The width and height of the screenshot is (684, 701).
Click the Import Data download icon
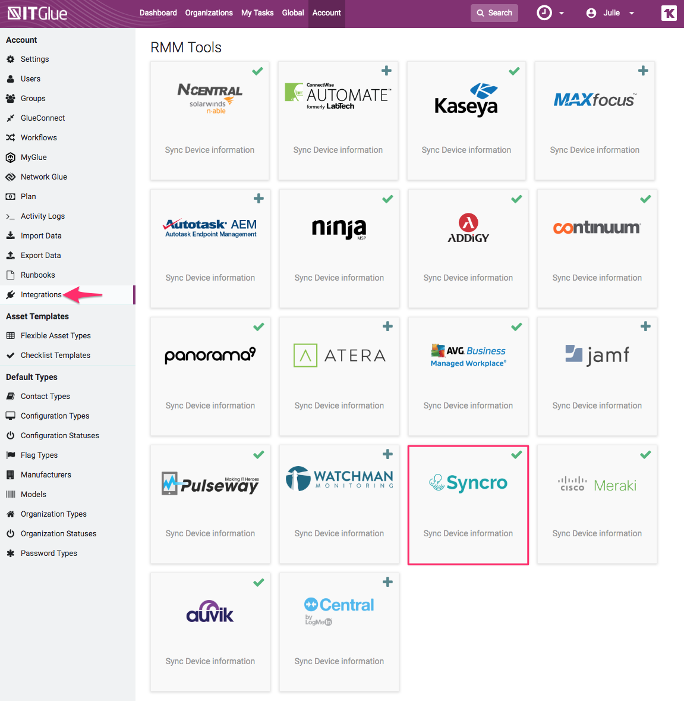click(x=11, y=235)
